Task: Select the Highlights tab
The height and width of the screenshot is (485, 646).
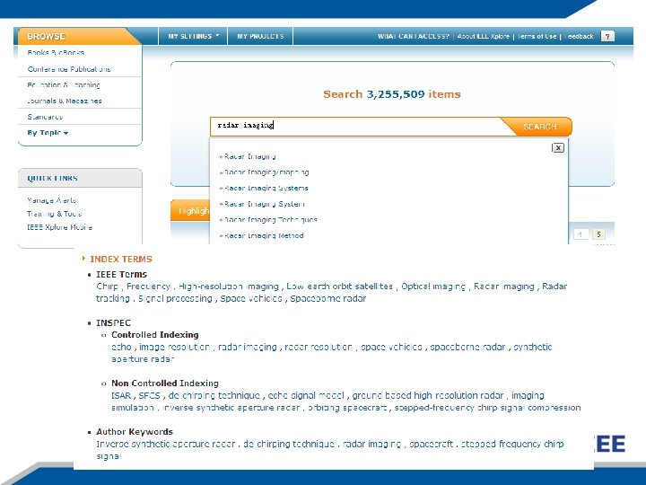Action: pyautogui.click(x=190, y=211)
